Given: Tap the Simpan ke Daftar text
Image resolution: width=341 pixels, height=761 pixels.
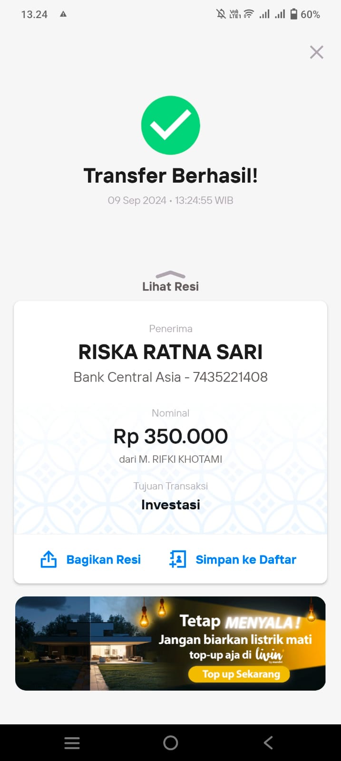Looking at the screenshot, I should tap(245, 560).
